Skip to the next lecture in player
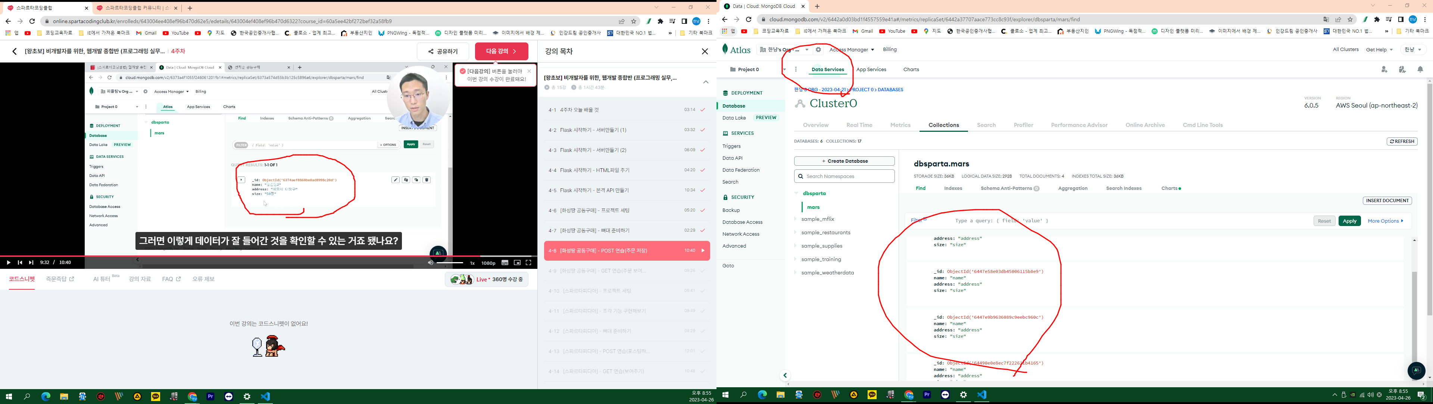Image resolution: width=1433 pixels, height=404 pixels. click(x=31, y=263)
